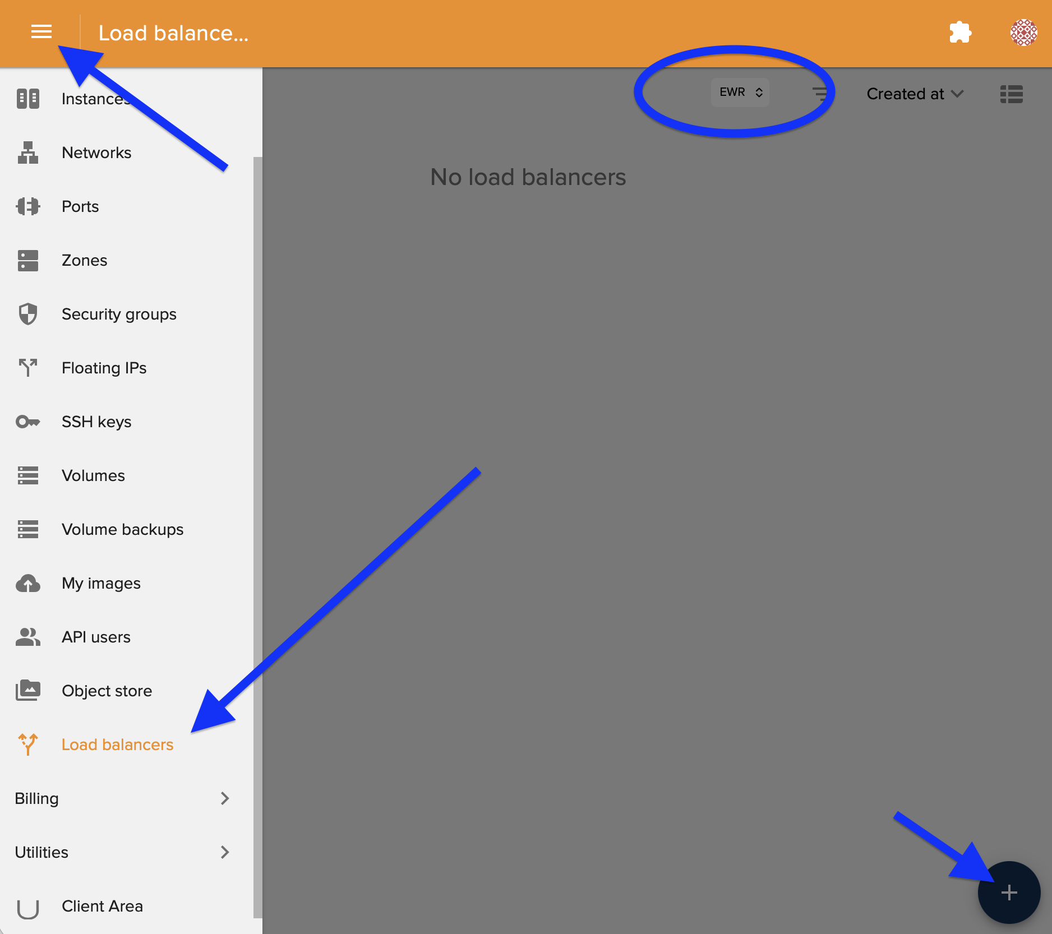Select the Object store image folder icon
The image size is (1052, 934).
click(x=27, y=690)
